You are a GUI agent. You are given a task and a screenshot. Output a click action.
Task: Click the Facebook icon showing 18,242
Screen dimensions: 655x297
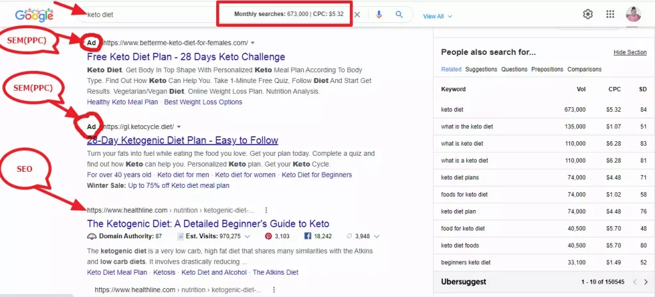(x=308, y=236)
